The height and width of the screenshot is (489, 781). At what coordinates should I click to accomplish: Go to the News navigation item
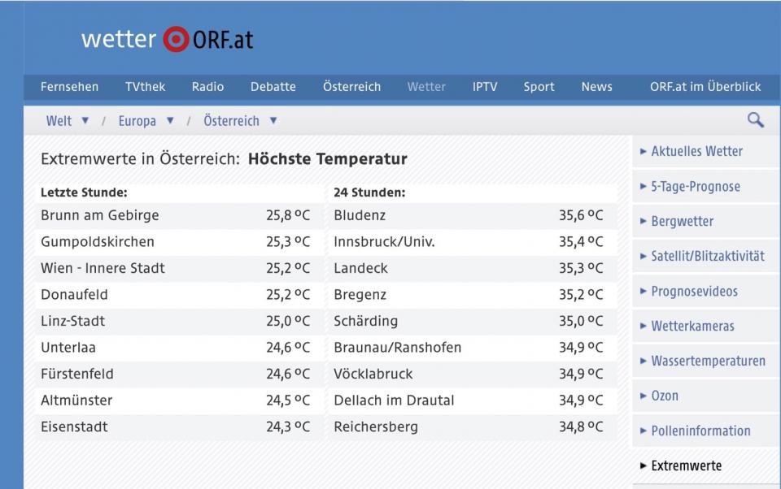click(x=596, y=87)
